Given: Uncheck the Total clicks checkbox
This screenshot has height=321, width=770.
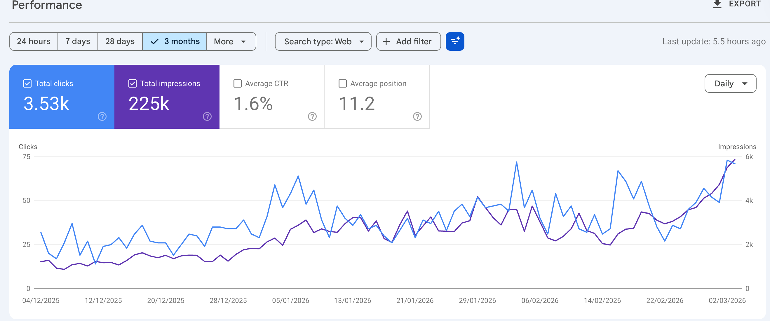Looking at the screenshot, I should click(27, 83).
